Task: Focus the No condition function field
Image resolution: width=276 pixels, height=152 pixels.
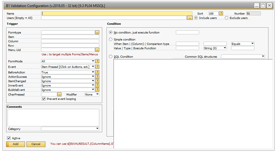Action: click(x=187, y=32)
